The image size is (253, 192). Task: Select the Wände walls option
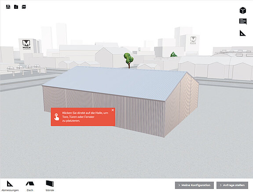coord(50,186)
